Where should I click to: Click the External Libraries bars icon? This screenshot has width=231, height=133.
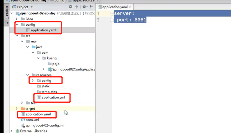(17, 131)
